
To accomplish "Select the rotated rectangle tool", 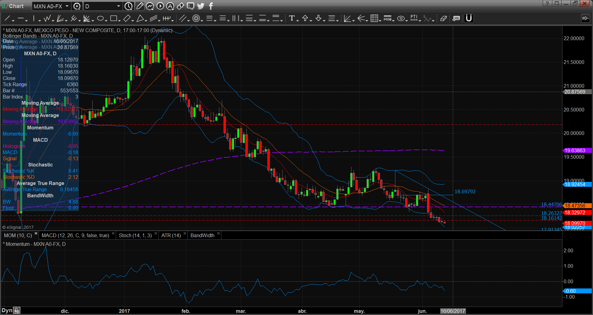I will [127, 19].
